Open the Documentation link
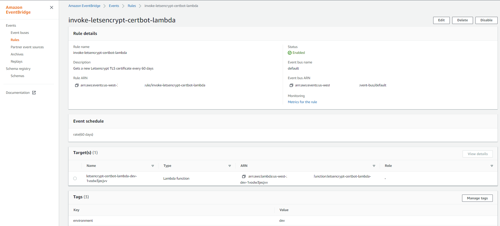The image size is (500, 226). pos(18,93)
